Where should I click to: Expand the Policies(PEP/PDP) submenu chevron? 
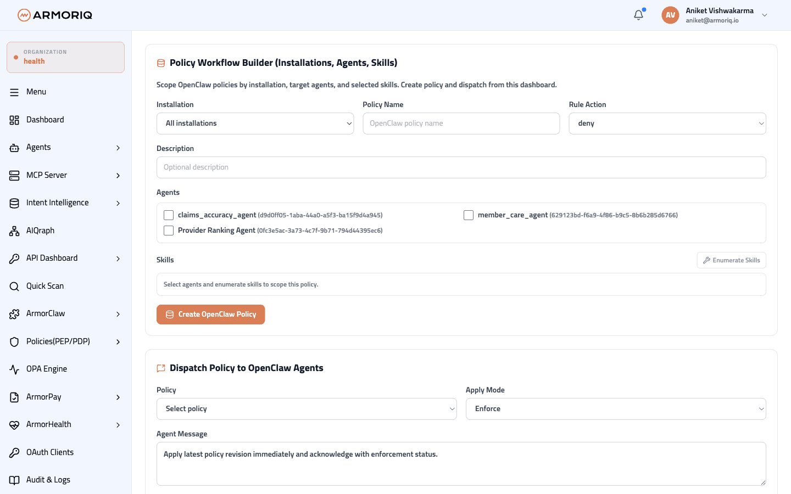(x=118, y=342)
